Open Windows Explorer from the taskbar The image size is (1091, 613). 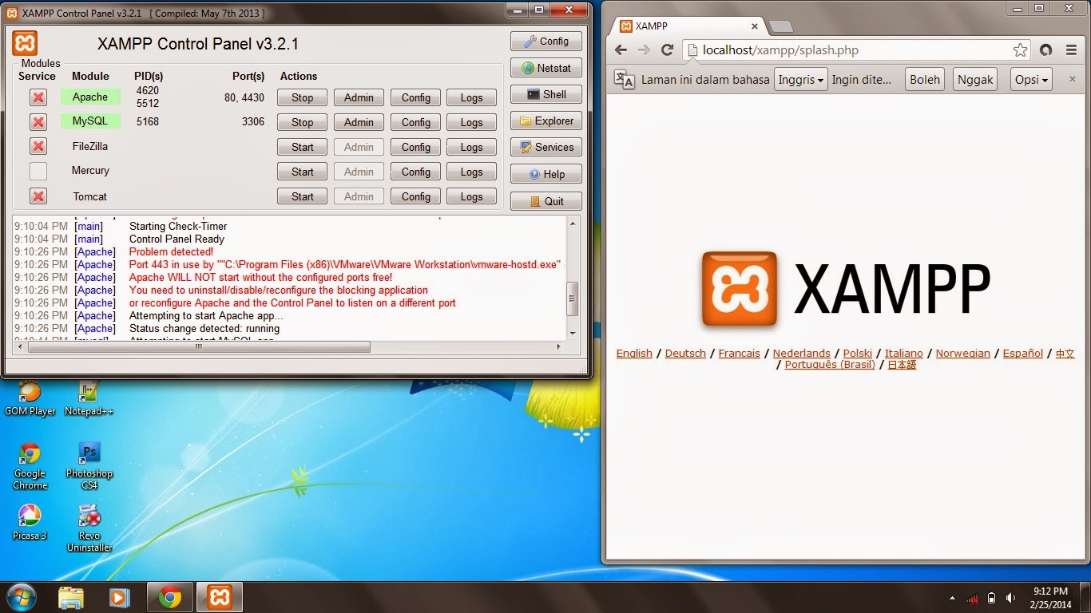(x=71, y=597)
